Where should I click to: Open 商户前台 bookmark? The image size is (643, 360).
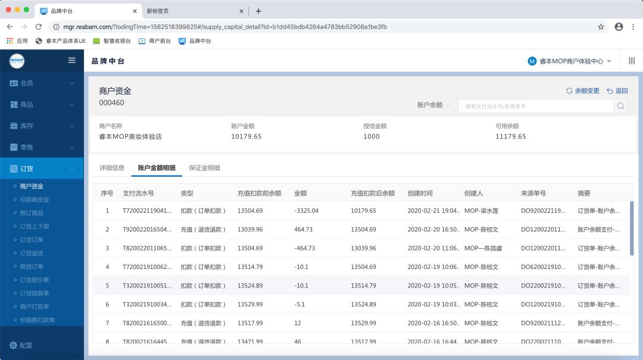(x=155, y=41)
